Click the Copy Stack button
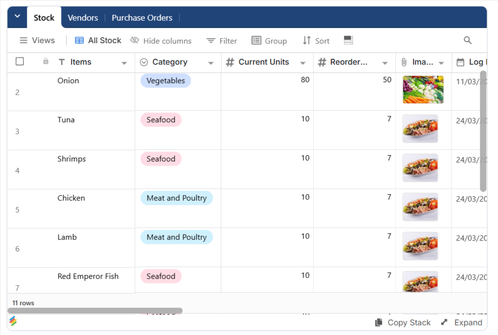498x335 pixels. (x=403, y=323)
